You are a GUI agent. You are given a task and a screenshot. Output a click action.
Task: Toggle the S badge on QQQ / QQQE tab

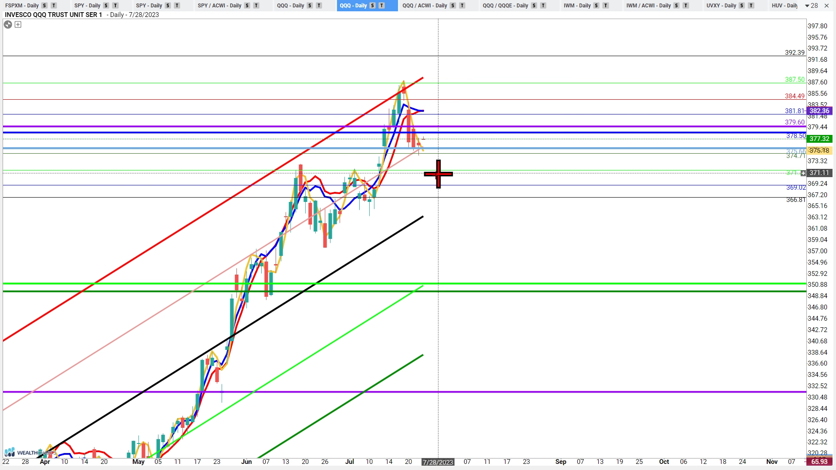click(534, 6)
